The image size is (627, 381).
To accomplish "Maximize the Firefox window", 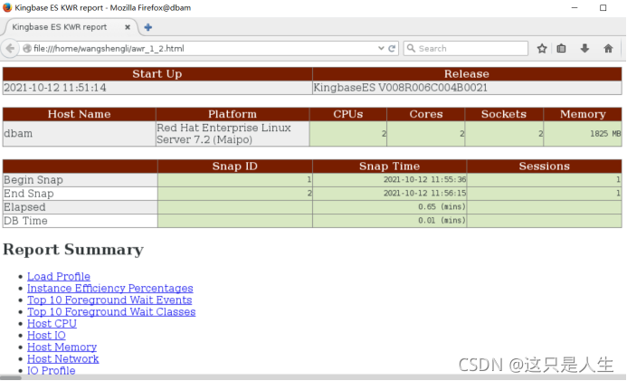I will [603, 7].
